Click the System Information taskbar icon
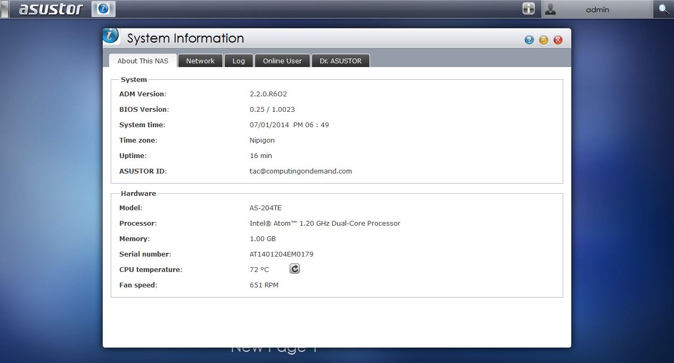Image resolution: width=674 pixels, height=363 pixels. (103, 9)
